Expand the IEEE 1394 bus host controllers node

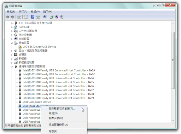[12, 23]
